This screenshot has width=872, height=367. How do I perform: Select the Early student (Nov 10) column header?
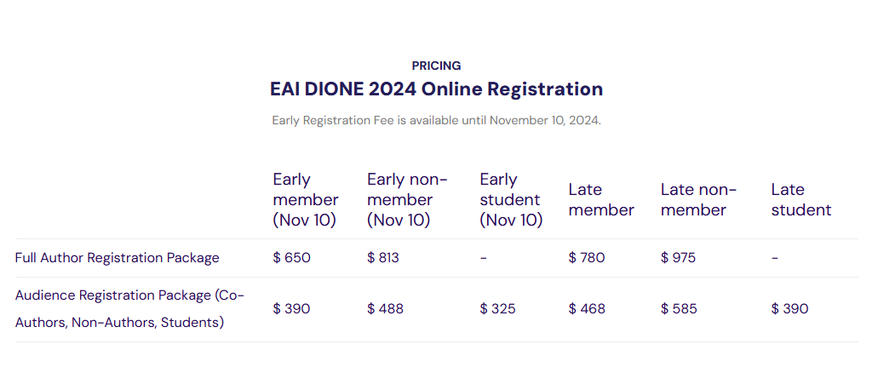point(510,199)
